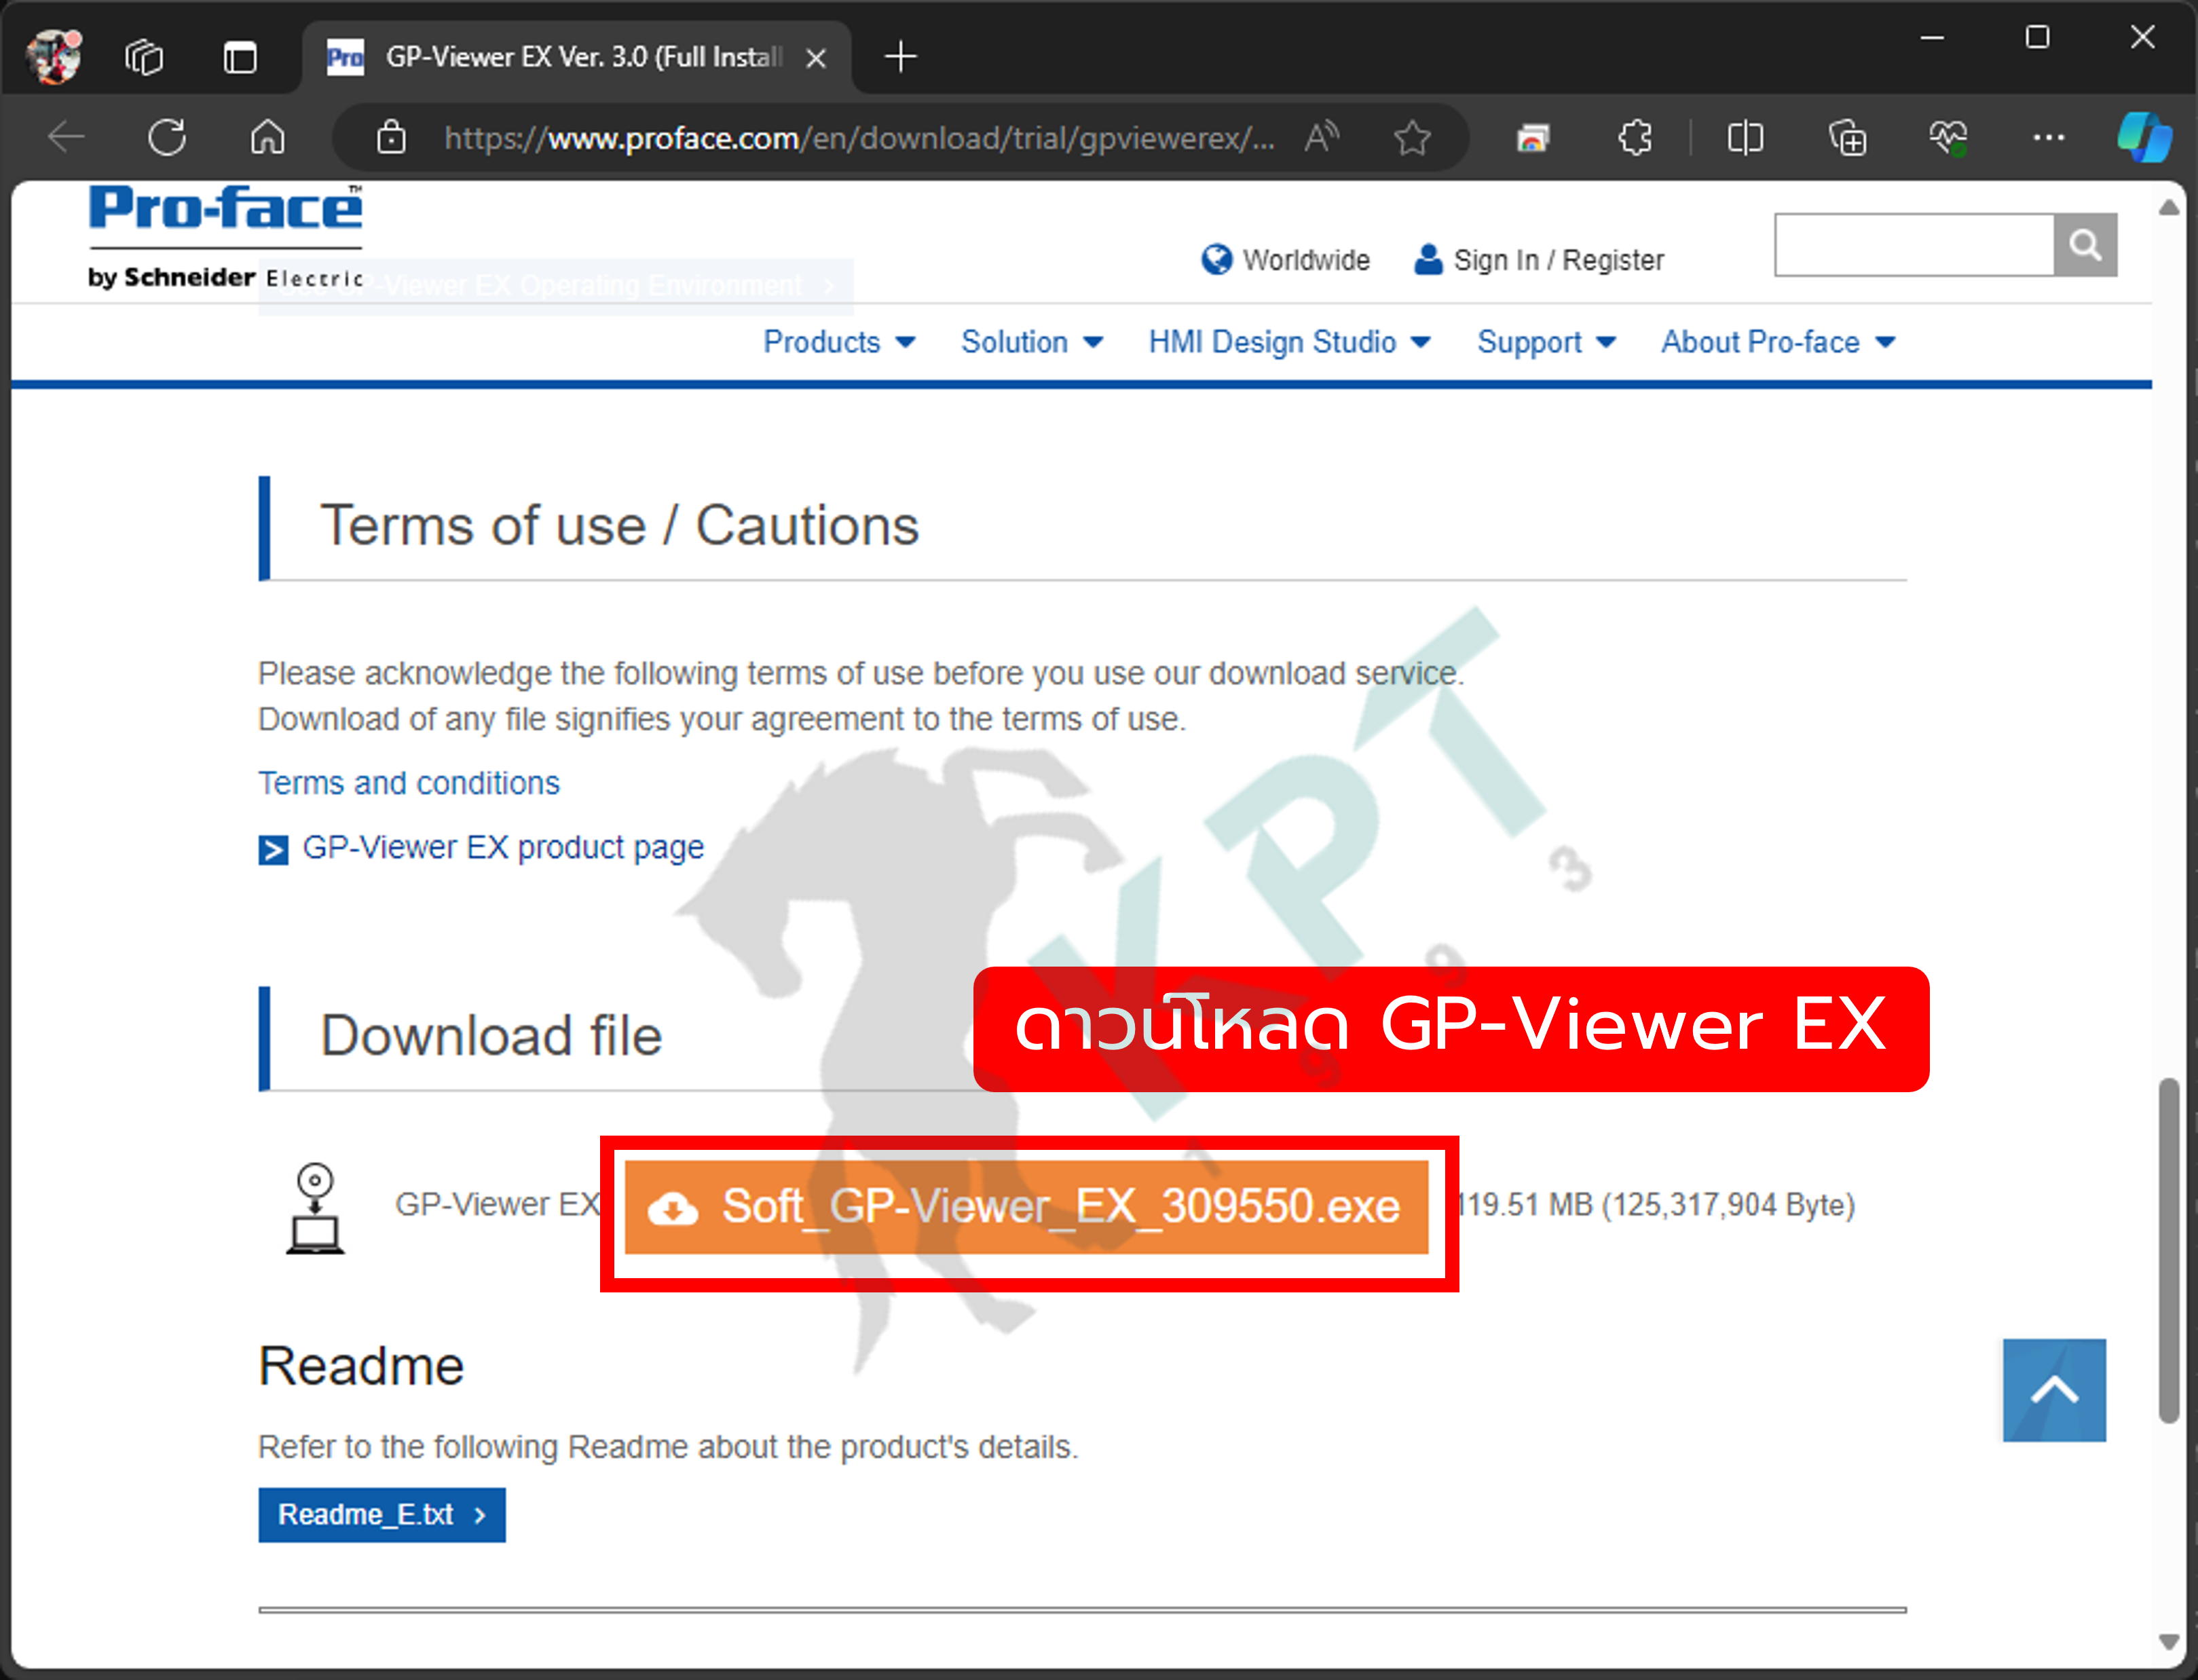Expand the Products menu
Screen dimensions: 2198x1680
[840, 342]
